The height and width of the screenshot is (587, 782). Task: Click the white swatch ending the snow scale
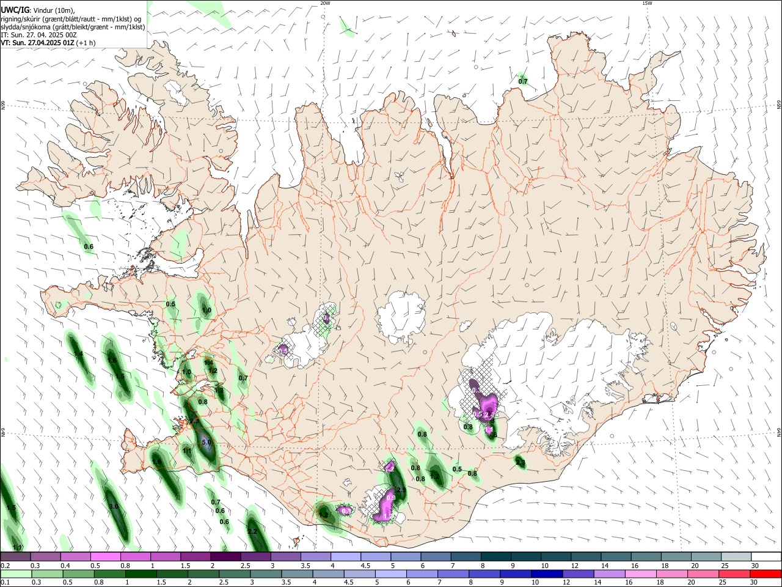click(766, 556)
